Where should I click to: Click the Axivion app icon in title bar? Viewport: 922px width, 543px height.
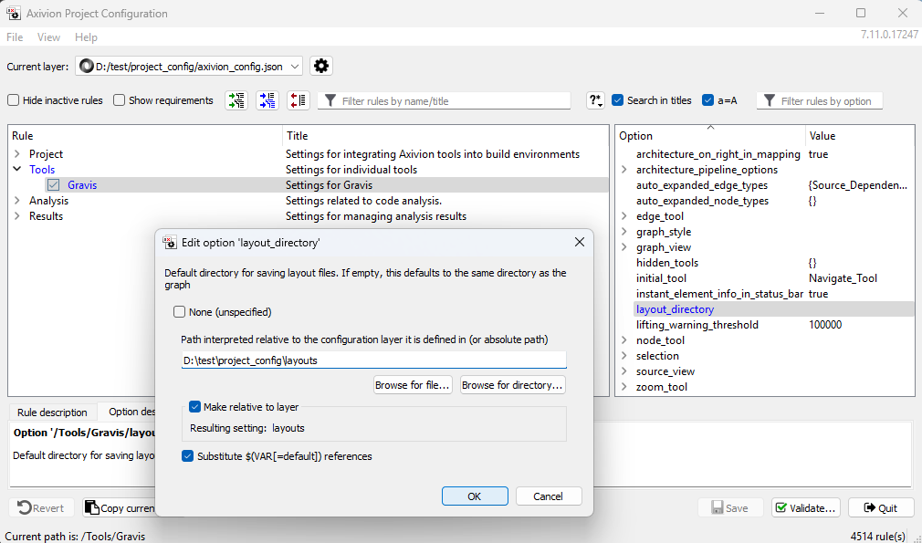point(14,13)
